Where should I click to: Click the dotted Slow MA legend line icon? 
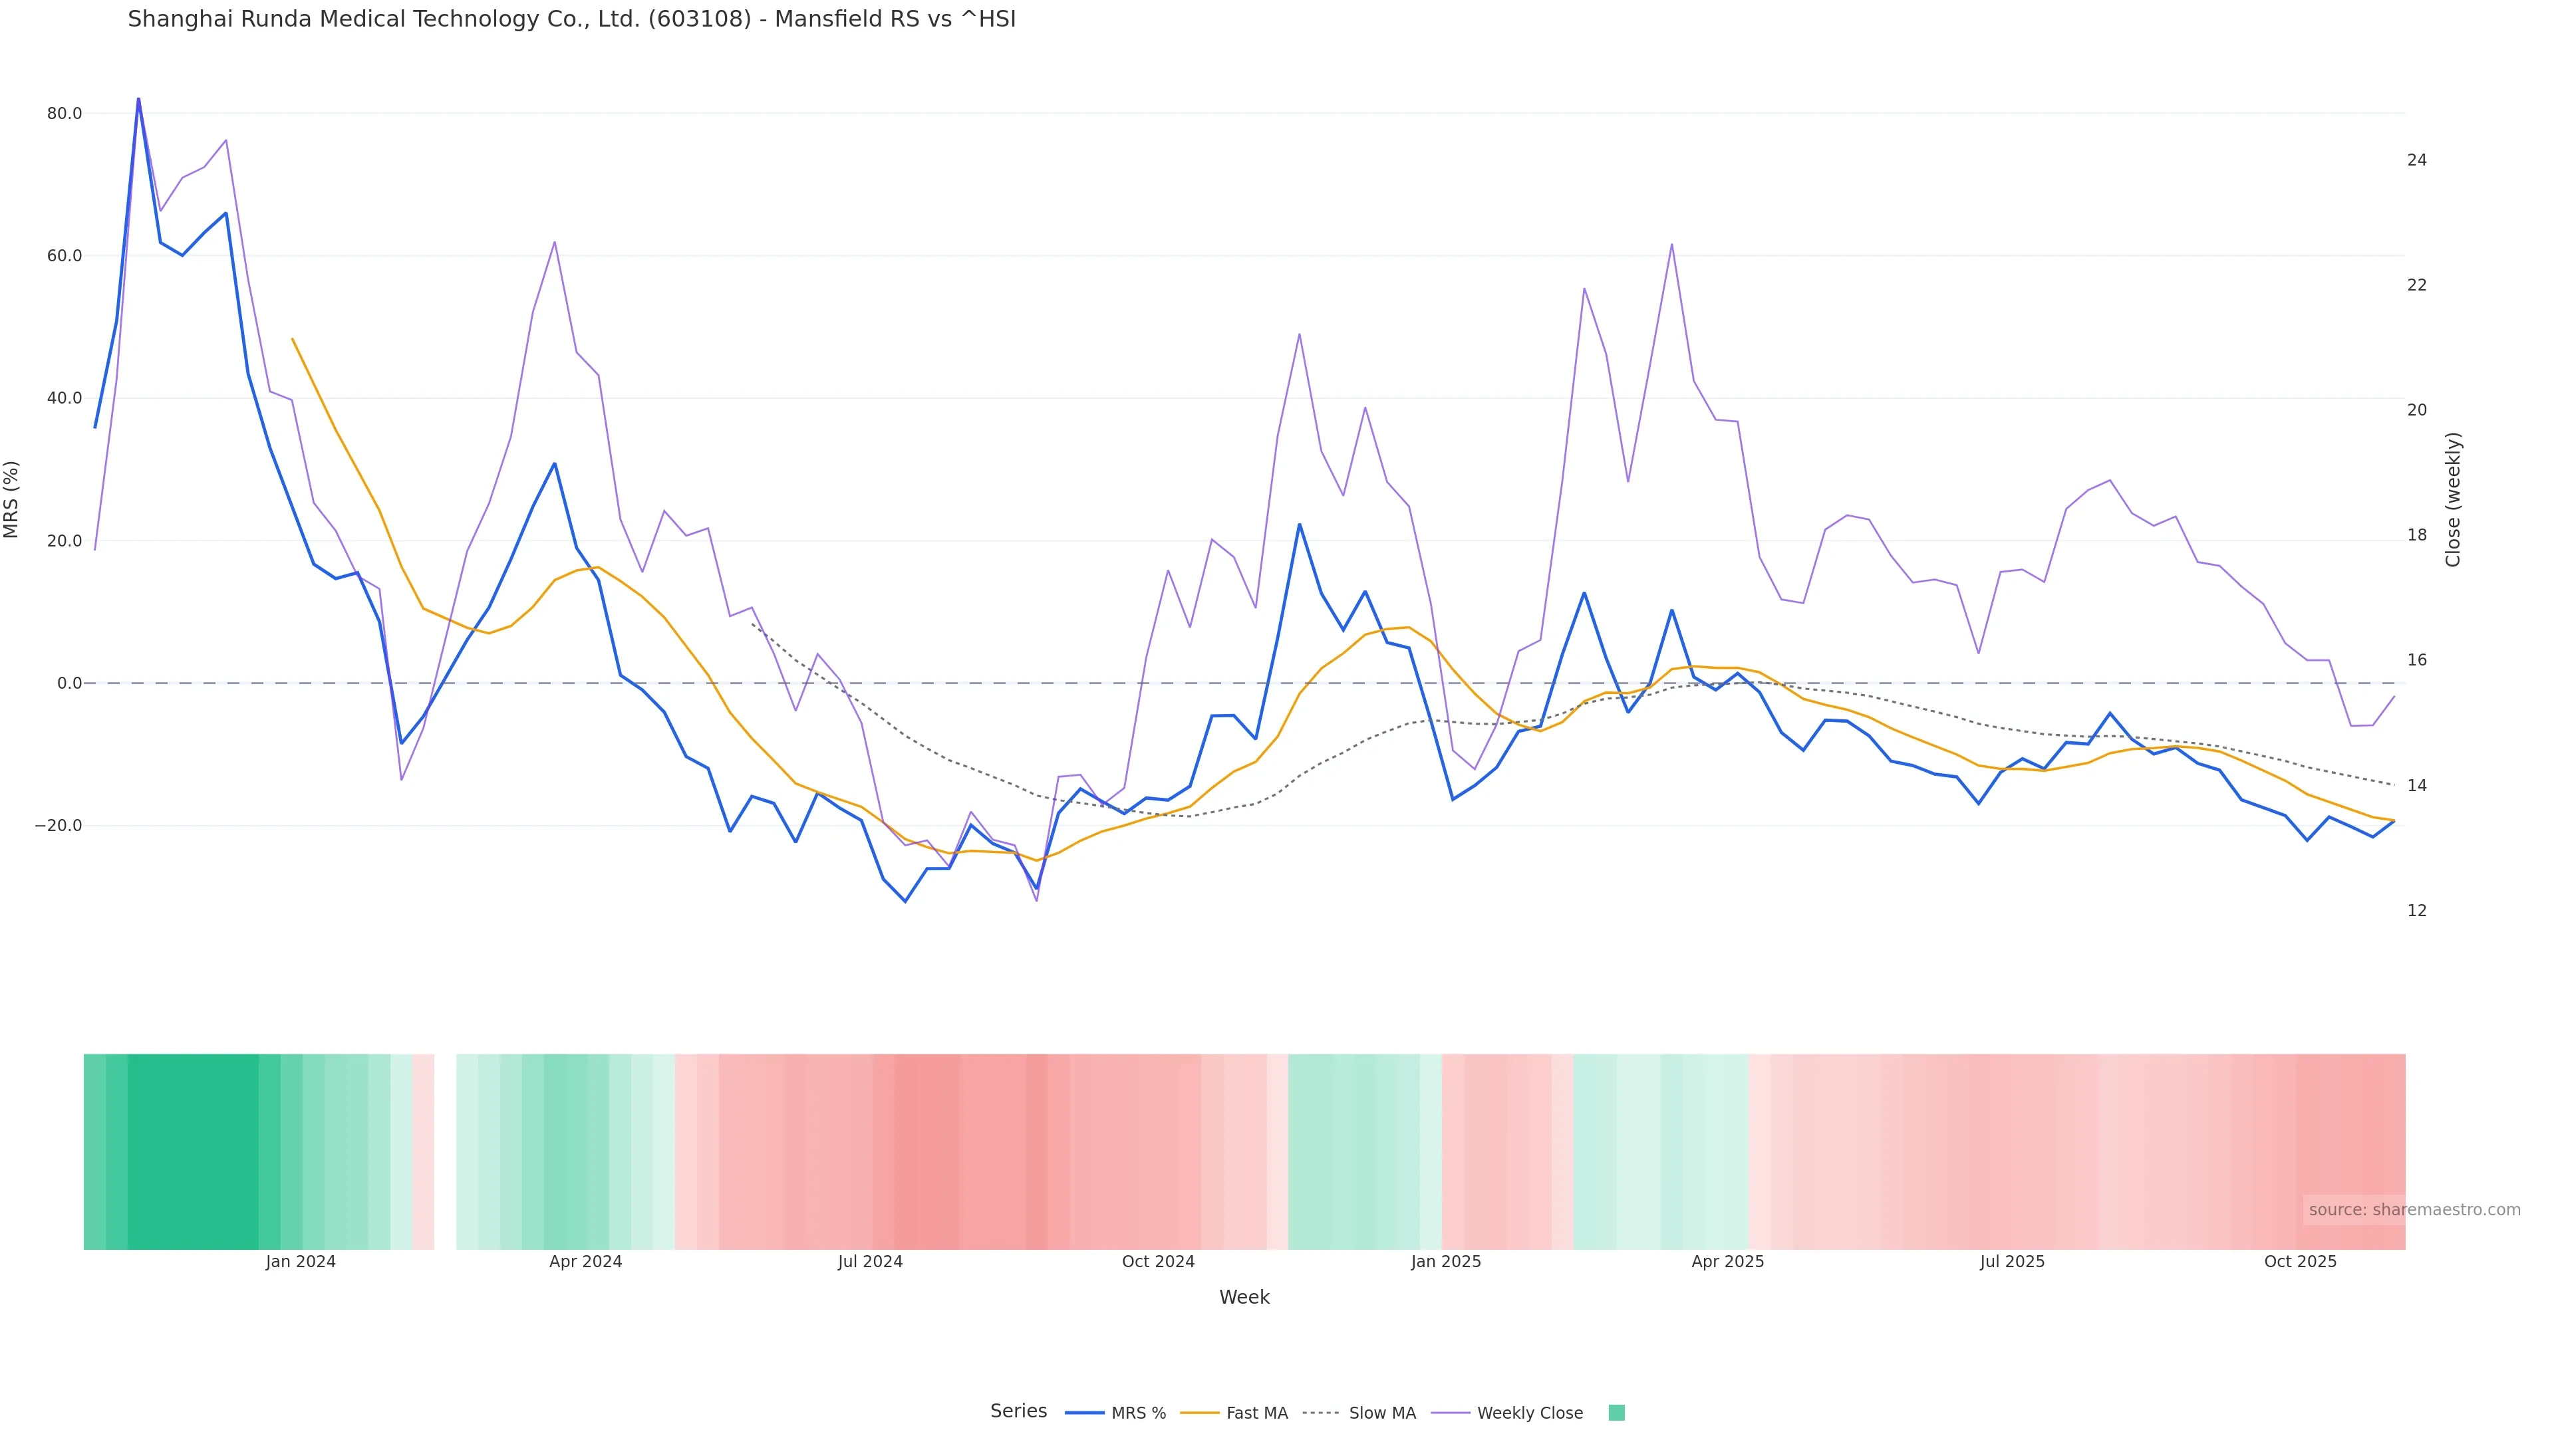coord(1321,1413)
